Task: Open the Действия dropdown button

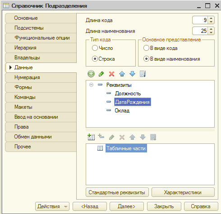Action: pos(52,206)
